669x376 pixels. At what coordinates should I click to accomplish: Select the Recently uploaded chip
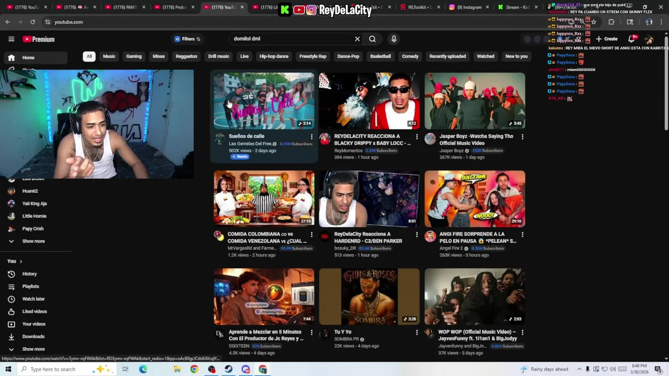447,56
